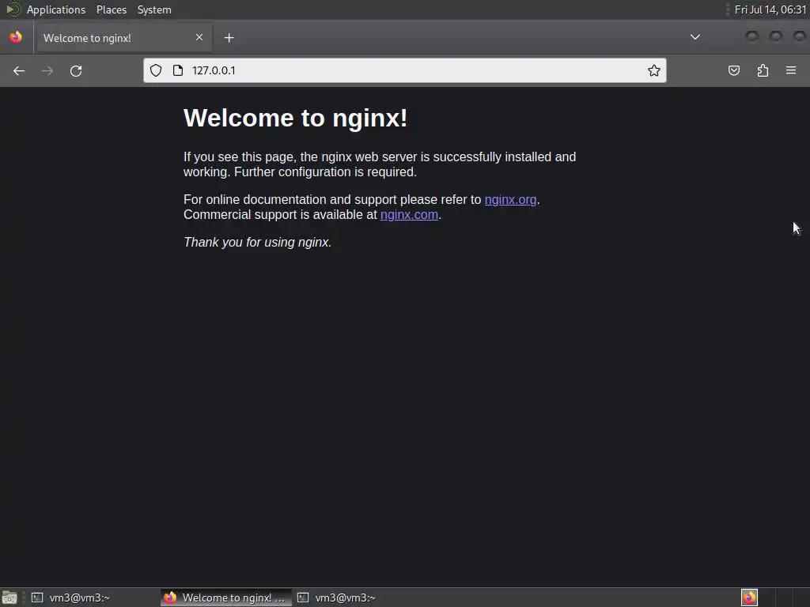Click the forward navigation arrow
The image size is (810, 607).
point(47,70)
